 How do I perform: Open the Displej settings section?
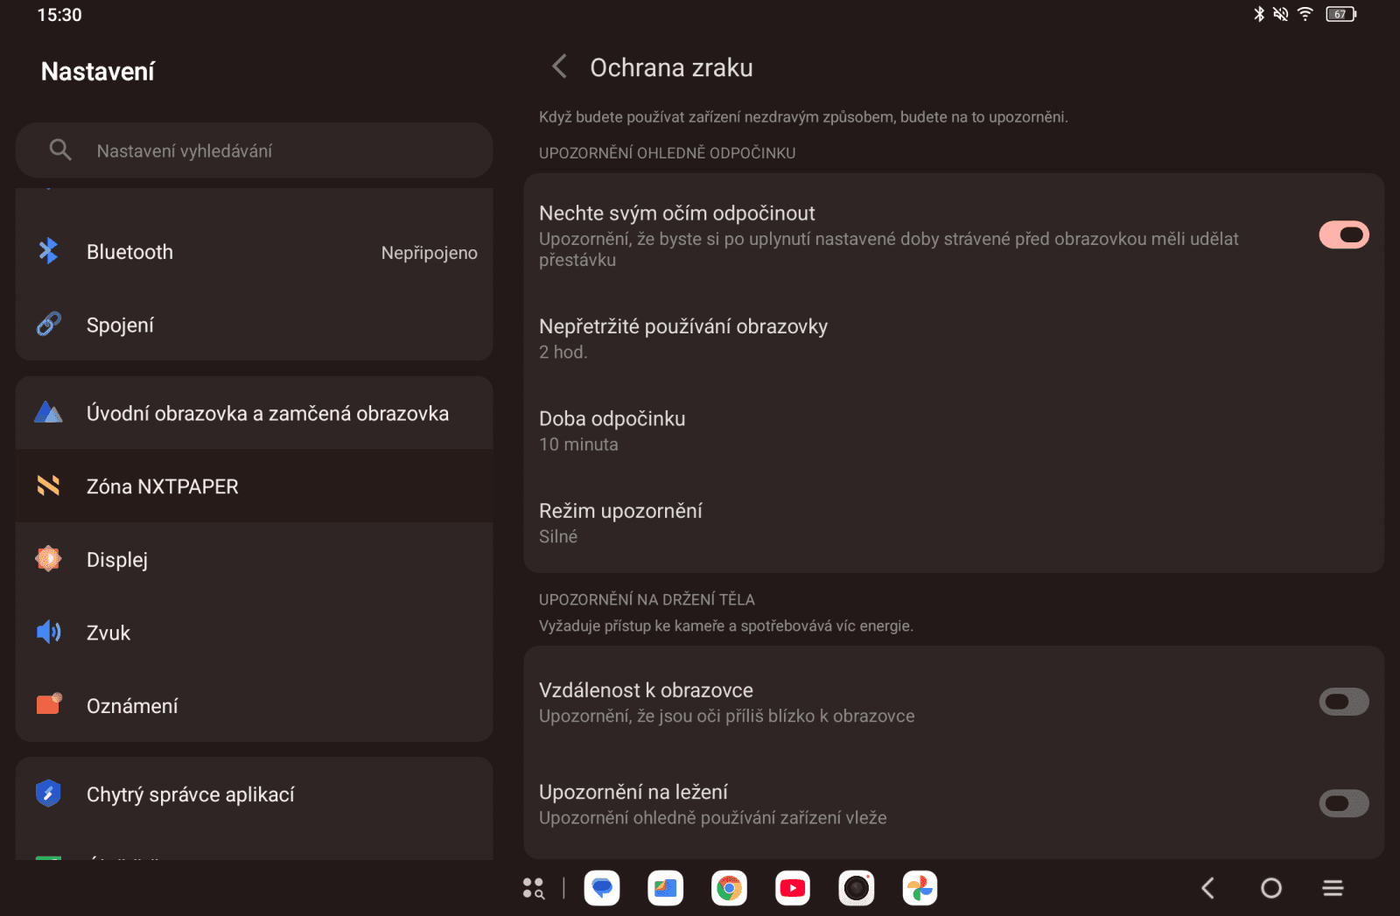click(x=117, y=559)
